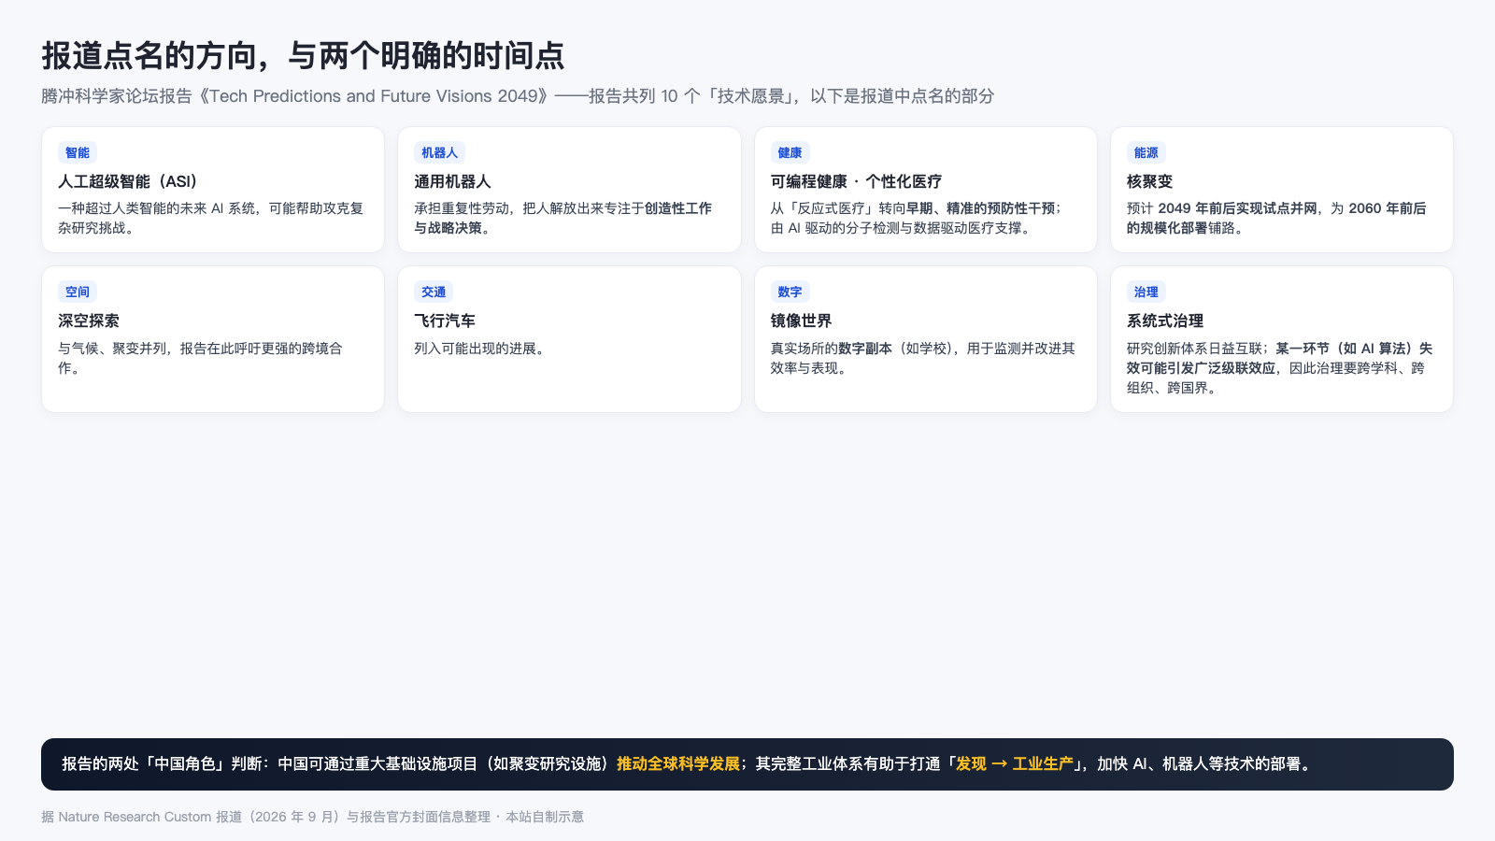Click the blue "交通" category tag
Image resolution: width=1495 pixels, height=841 pixels.
pos(434,292)
